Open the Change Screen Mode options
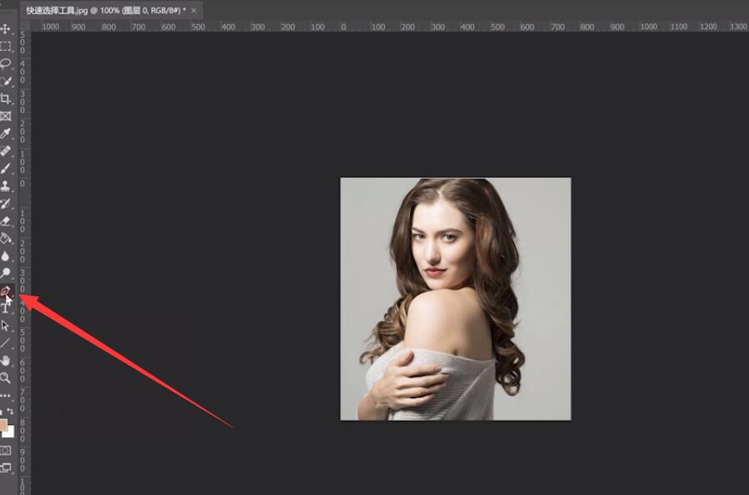This screenshot has height=495, width=749. point(6,468)
